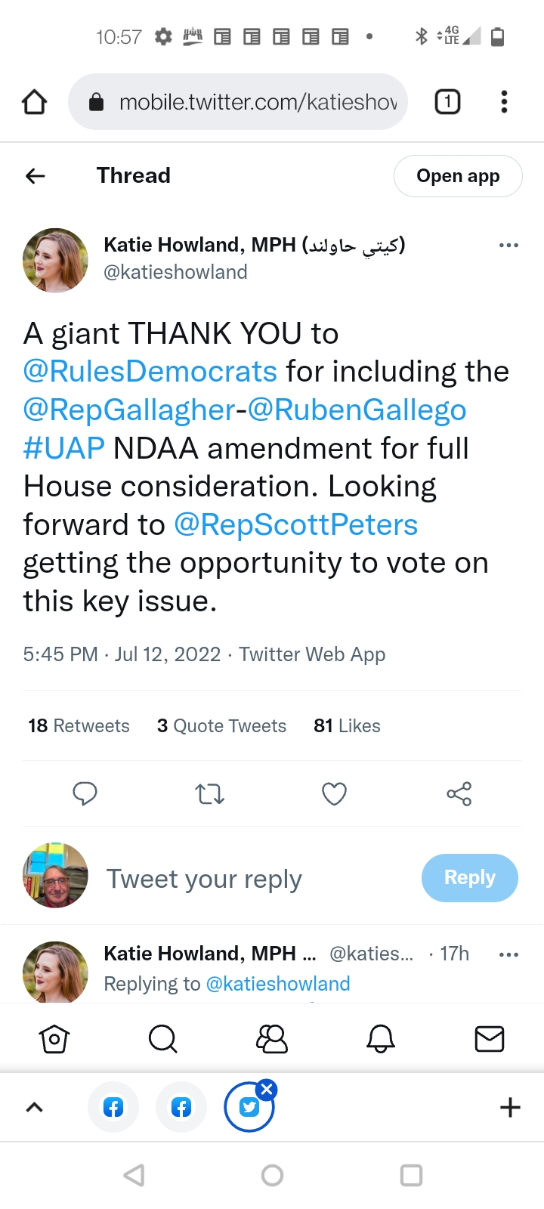Expand the tab strip chevron arrow
This screenshot has width=544, height=1209.
tap(35, 1108)
